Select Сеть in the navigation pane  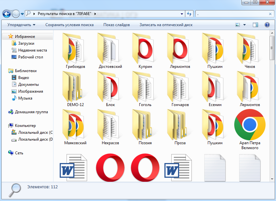19,153
